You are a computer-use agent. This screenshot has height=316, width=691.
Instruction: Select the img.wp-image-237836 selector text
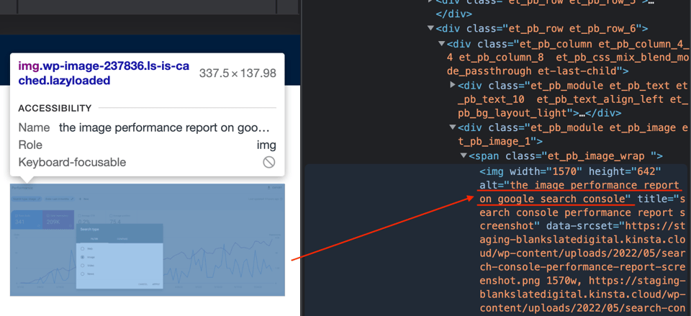(x=104, y=73)
